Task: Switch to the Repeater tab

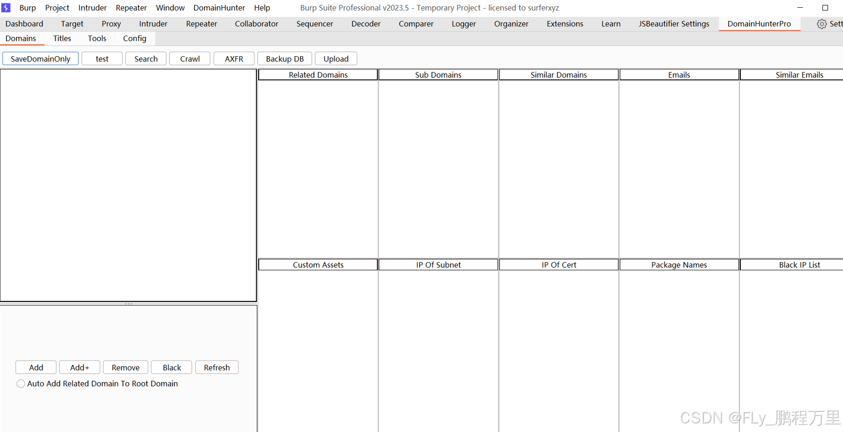Action: tap(202, 24)
